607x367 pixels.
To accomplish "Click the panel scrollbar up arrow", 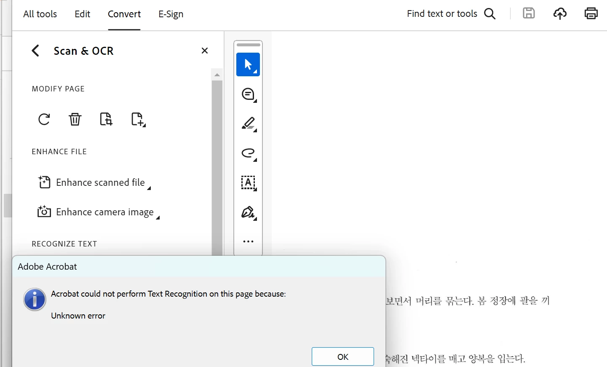I will coord(217,75).
